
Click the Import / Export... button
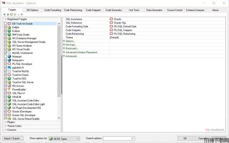click(x=13, y=138)
